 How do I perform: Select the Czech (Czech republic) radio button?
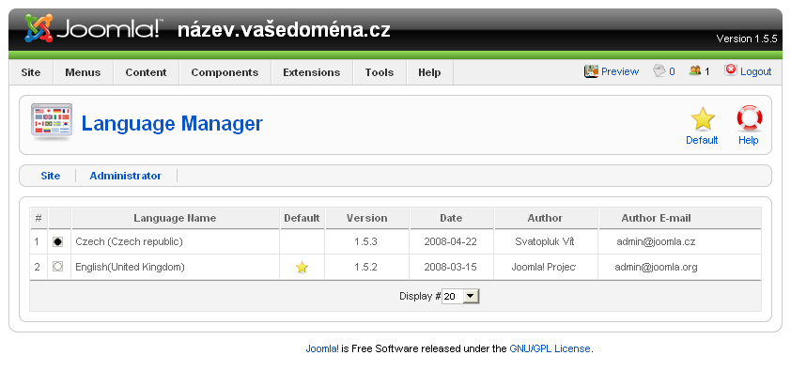57,242
